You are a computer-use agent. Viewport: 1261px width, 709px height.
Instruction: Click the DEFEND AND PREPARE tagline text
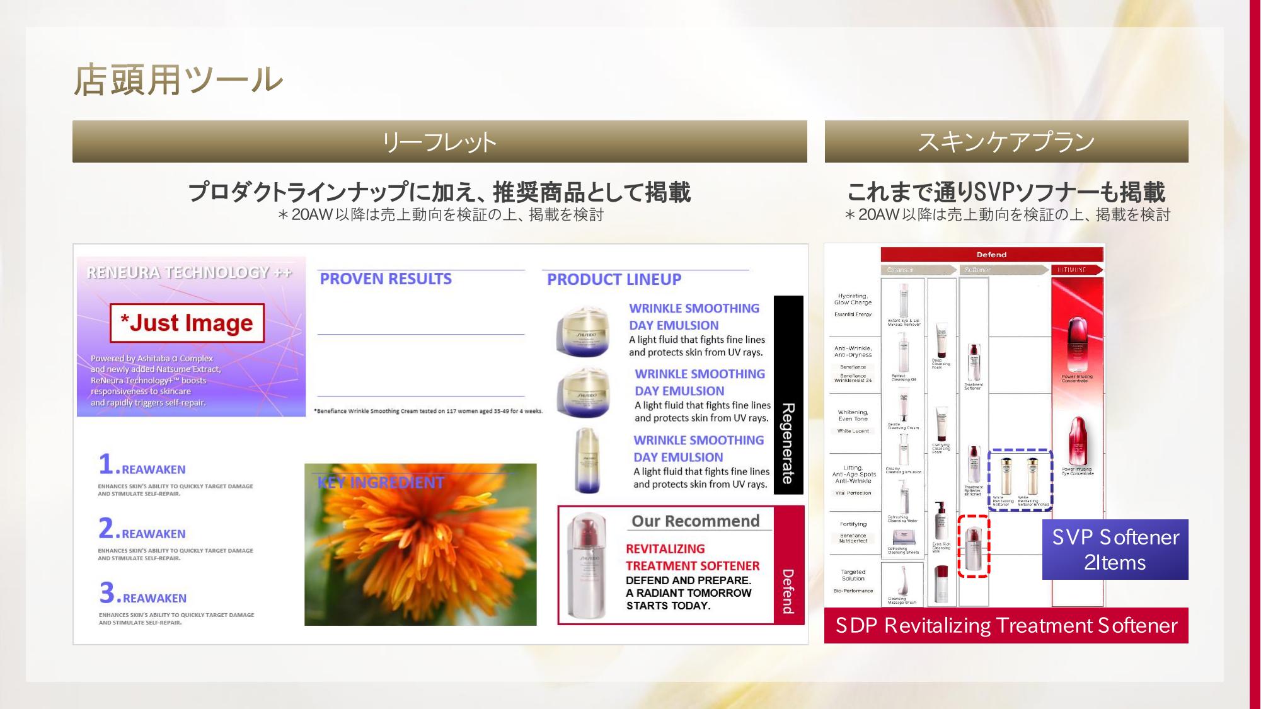tap(689, 593)
